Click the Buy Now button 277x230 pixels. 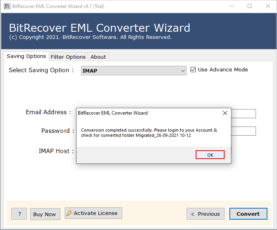[45, 214]
